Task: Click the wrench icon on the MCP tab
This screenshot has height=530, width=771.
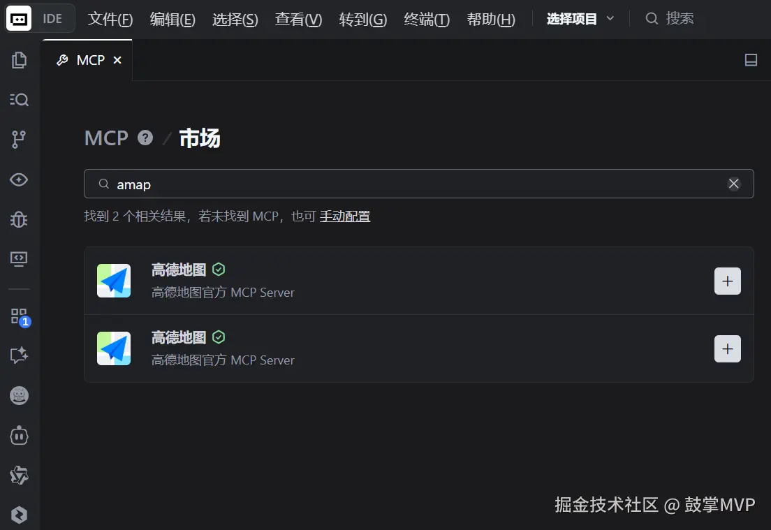Action: point(62,60)
